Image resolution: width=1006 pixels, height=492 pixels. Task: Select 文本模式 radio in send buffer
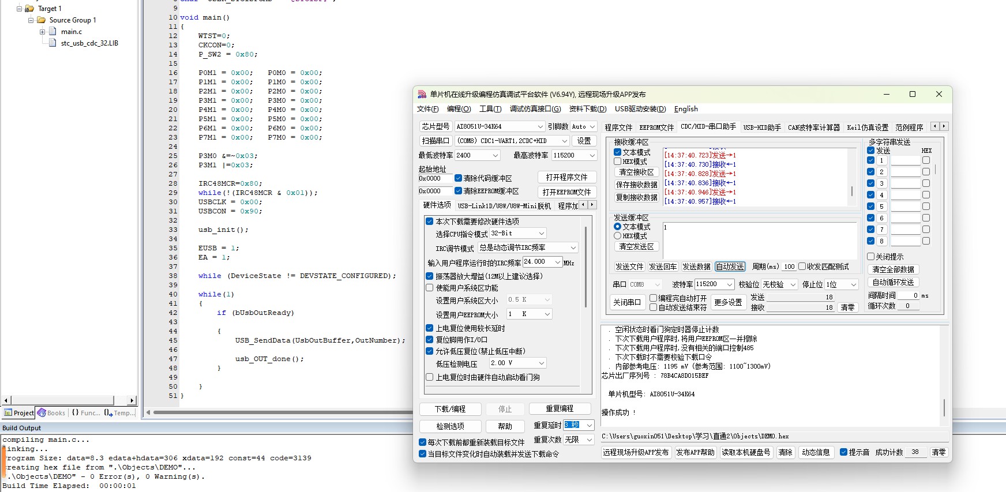(617, 227)
